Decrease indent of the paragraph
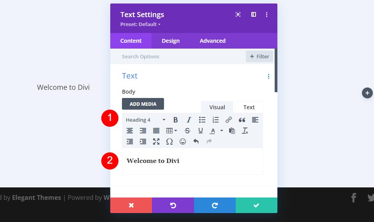 pos(129,142)
